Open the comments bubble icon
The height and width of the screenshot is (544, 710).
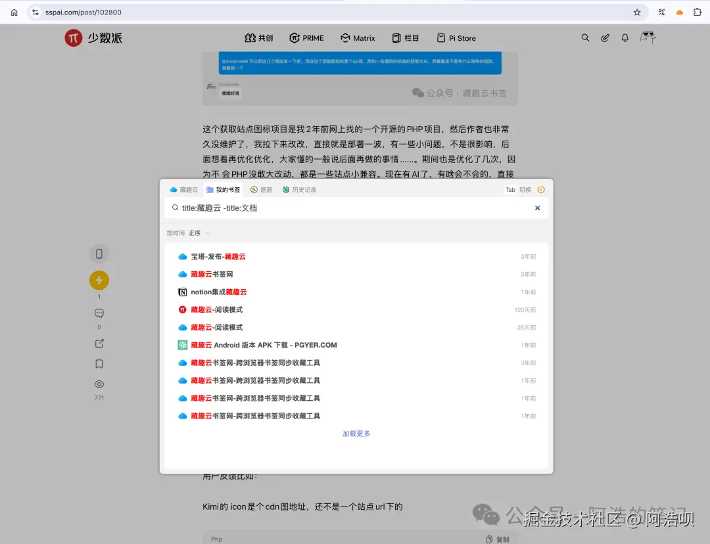pos(99,313)
